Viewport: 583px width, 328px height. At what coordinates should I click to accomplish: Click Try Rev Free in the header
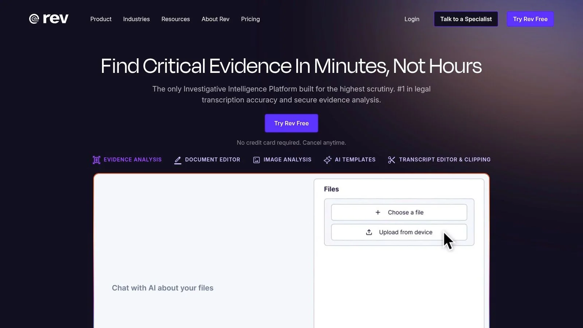tap(530, 19)
